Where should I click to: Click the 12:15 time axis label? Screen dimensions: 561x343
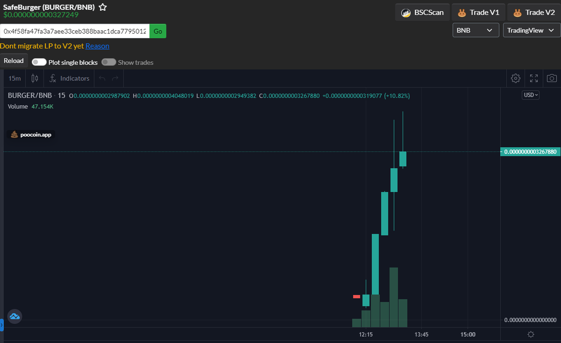(366, 335)
